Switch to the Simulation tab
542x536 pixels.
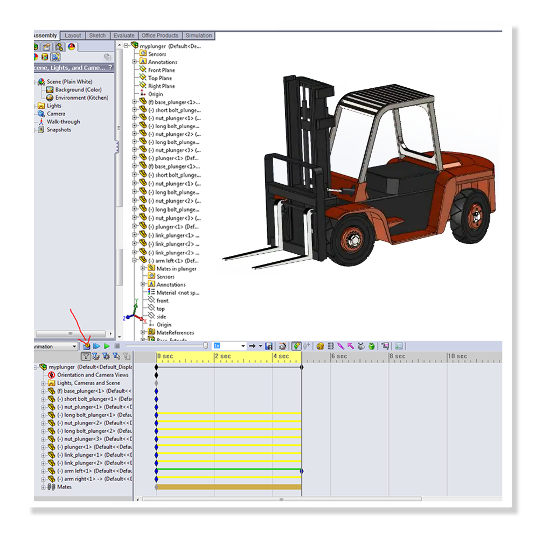[198, 35]
